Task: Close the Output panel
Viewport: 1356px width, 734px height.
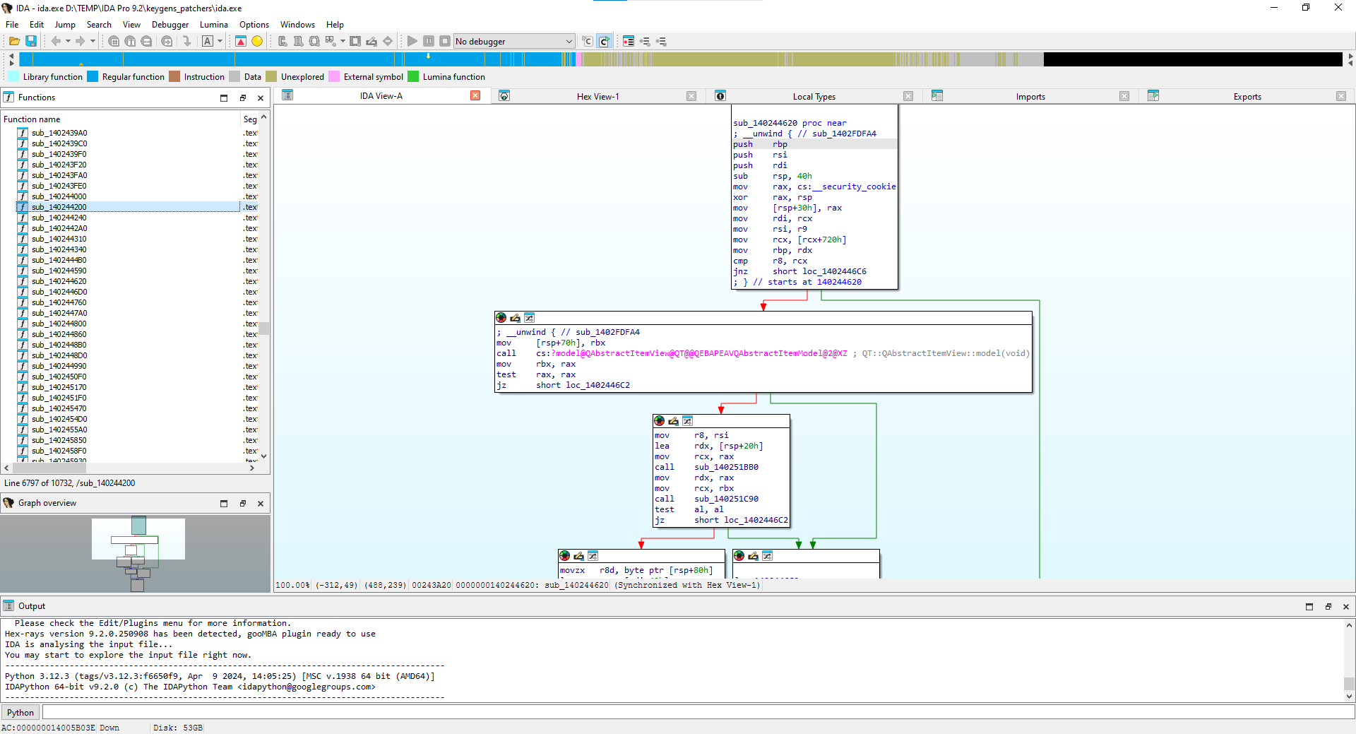Action: [x=1346, y=607]
